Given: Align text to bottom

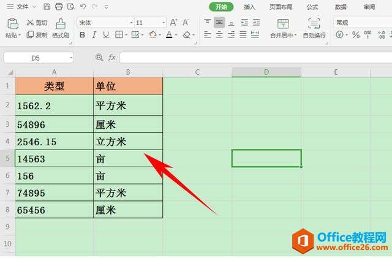Looking at the screenshot, I should 232,23.
